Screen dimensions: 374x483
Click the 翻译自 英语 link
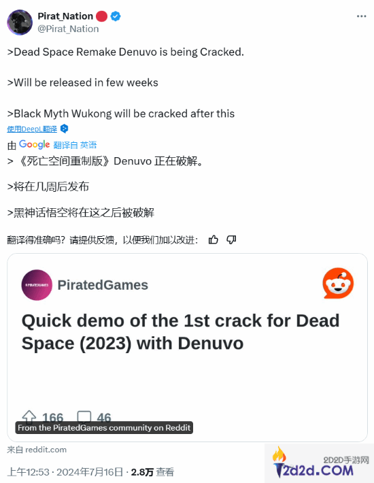pyautogui.click(x=75, y=145)
